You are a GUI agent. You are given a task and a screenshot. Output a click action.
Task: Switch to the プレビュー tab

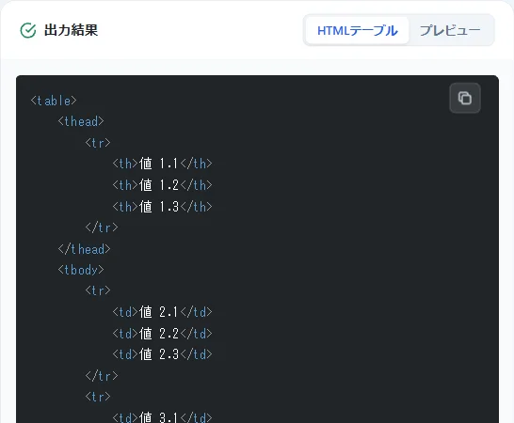point(450,31)
